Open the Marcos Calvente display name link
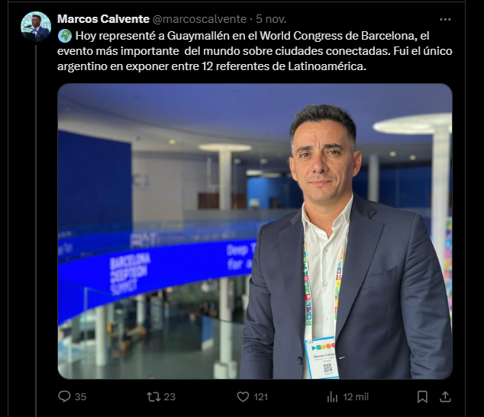The height and width of the screenshot is (417, 484). pos(103,19)
